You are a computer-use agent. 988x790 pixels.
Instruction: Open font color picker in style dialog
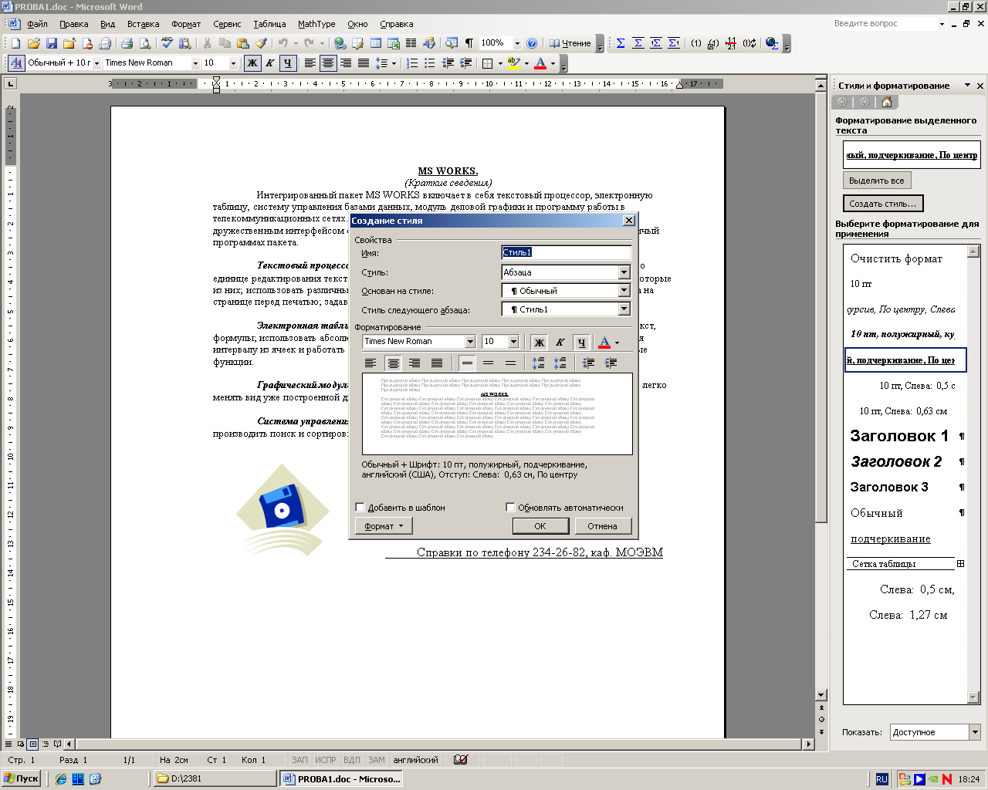[617, 342]
